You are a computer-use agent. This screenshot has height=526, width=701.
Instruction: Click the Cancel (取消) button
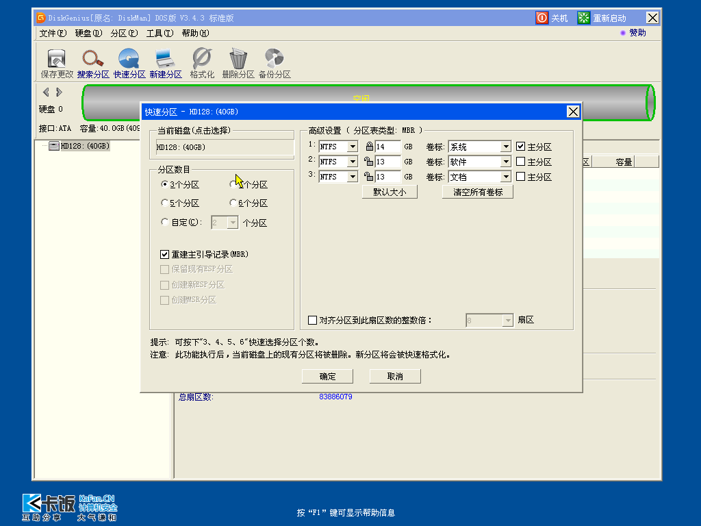coord(395,376)
